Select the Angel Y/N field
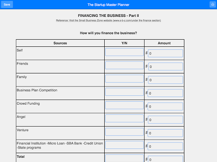This screenshot has width=217, height=162. [x=124, y=119]
